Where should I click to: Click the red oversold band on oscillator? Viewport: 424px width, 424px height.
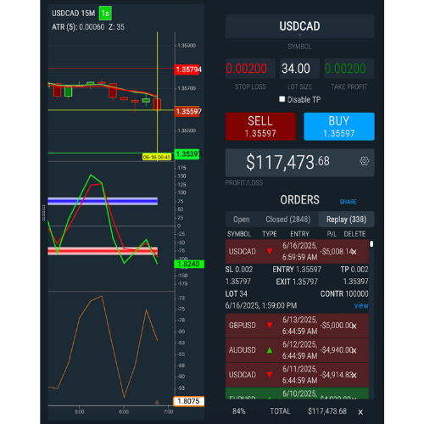tap(103, 251)
